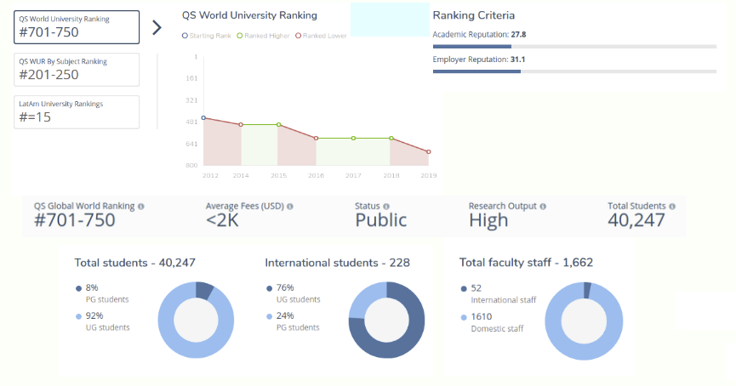Open info icon next to QS Global World Ranking
The image size is (736, 386).
pos(141,207)
